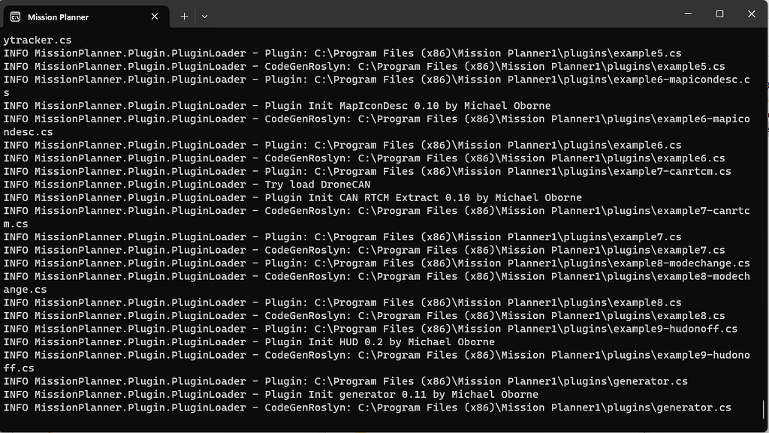This screenshot has height=433, width=769.
Task: Close the Mission Planner tab
Action: (155, 16)
